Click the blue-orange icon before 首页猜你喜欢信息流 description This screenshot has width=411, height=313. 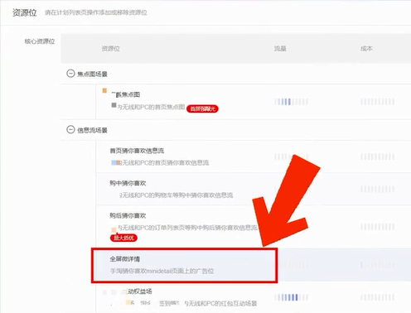pos(116,162)
